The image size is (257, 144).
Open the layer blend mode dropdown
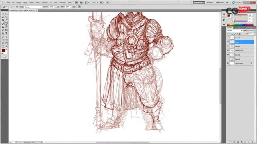235,30
